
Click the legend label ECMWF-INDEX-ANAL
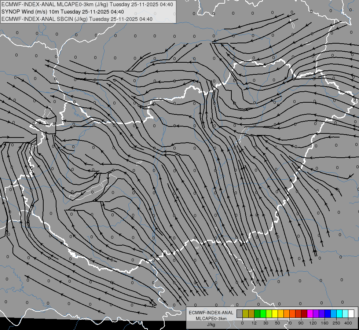211,313
